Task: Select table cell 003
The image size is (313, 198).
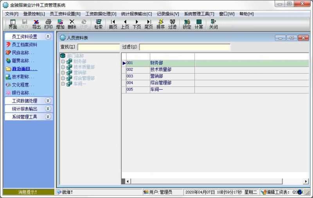Action: 138,76
